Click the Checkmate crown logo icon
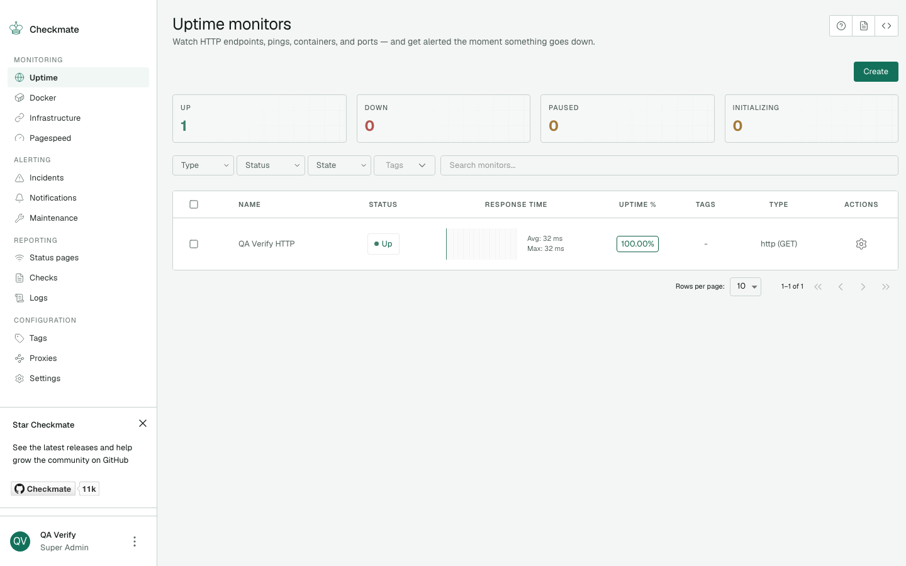 (16, 28)
